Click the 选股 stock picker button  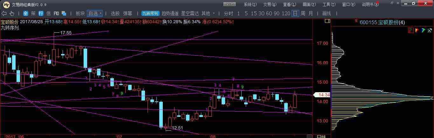pyautogui.click(x=115, y=14)
